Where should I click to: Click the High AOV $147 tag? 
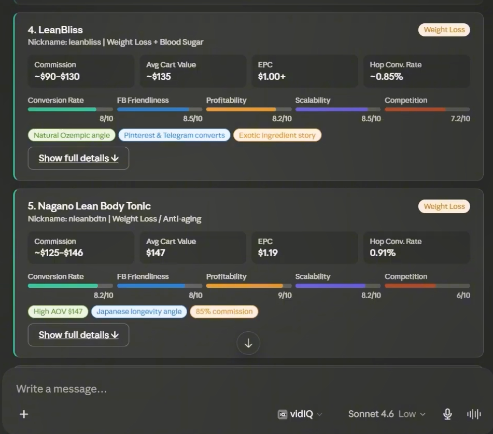tap(58, 312)
